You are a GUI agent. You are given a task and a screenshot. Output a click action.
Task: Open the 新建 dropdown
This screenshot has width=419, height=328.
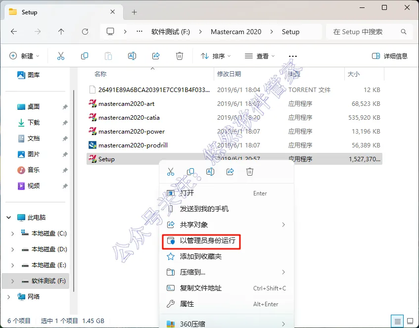pyautogui.click(x=24, y=56)
